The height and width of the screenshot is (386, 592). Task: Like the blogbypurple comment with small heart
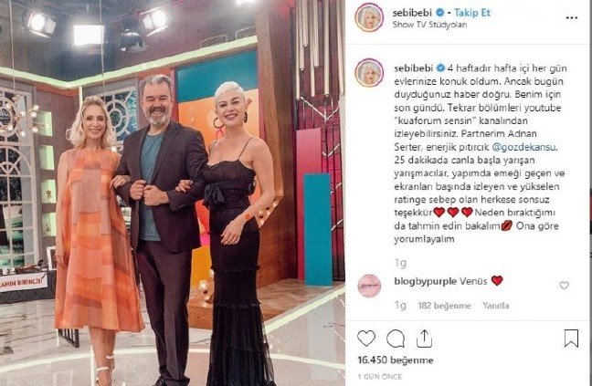point(564,286)
